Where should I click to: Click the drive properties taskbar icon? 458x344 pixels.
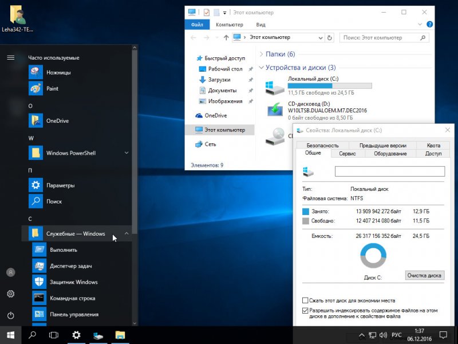(x=98, y=335)
